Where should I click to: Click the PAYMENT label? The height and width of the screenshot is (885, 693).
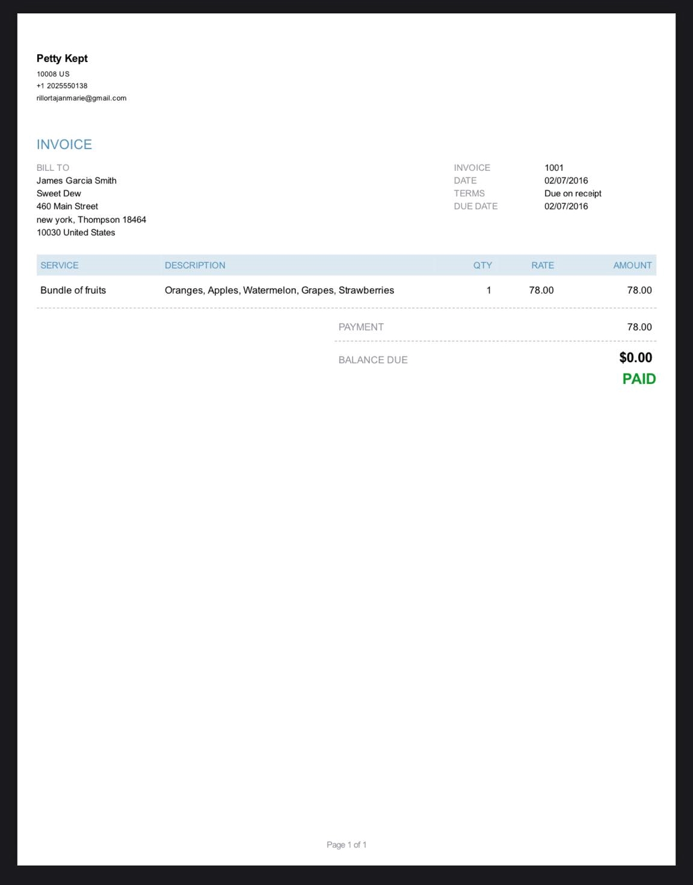[361, 327]
